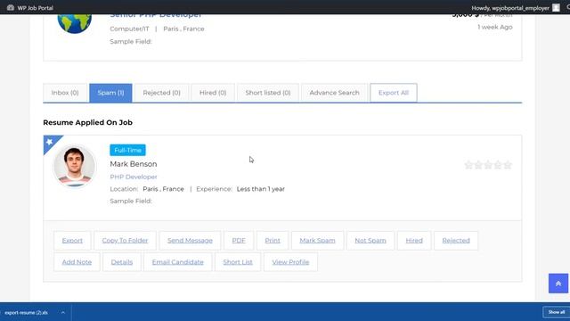Add Note to this application

(77, 262)
